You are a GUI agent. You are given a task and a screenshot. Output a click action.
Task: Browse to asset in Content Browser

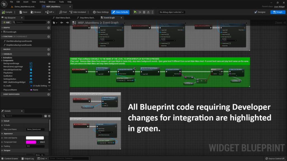tap(32, 12)
